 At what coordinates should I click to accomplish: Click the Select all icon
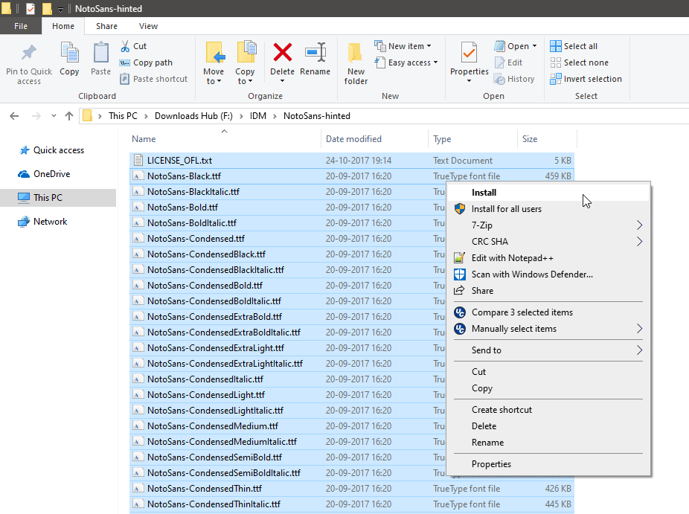tap(555, 46)
